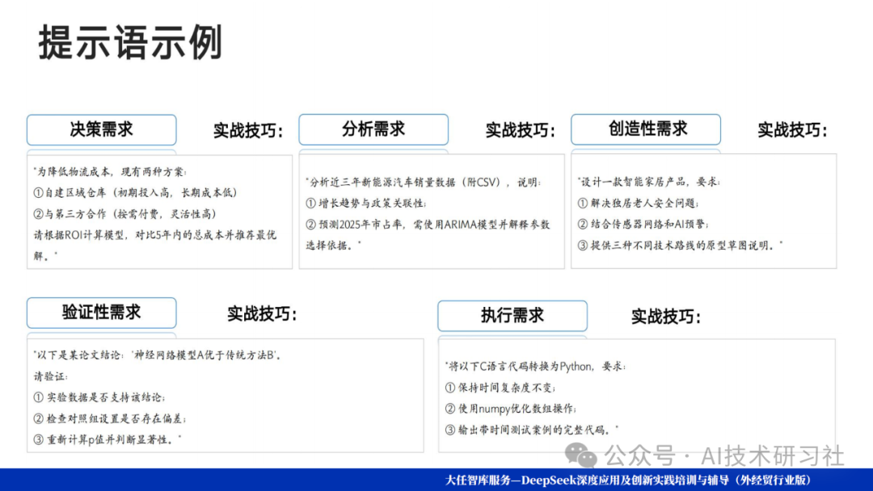
Task: Click the slide title 提示语示例
Action: (130, 43)
